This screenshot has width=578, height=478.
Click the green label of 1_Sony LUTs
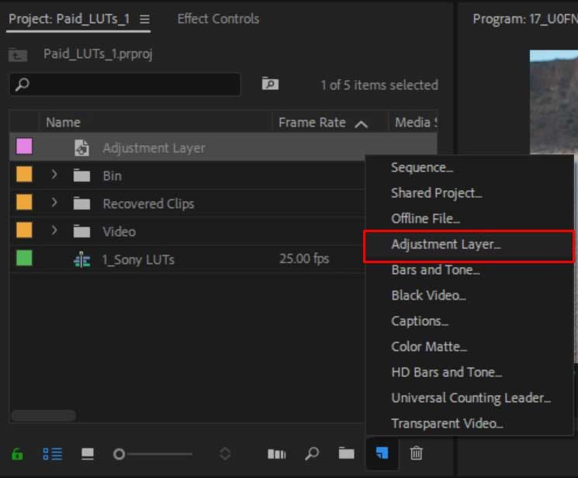pyautogui.click(x=24, y=258)
